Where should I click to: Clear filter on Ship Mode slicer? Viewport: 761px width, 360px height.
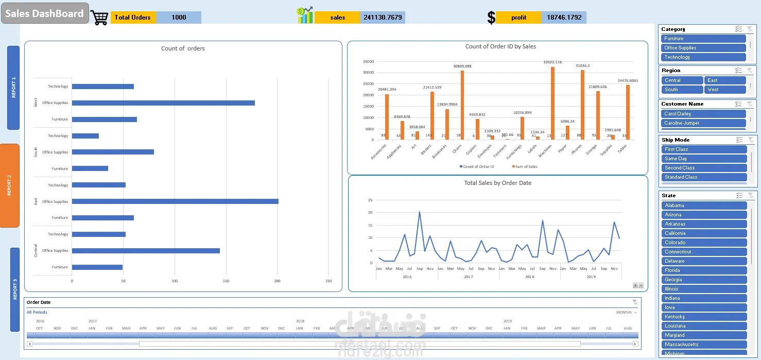coord(750,140)
